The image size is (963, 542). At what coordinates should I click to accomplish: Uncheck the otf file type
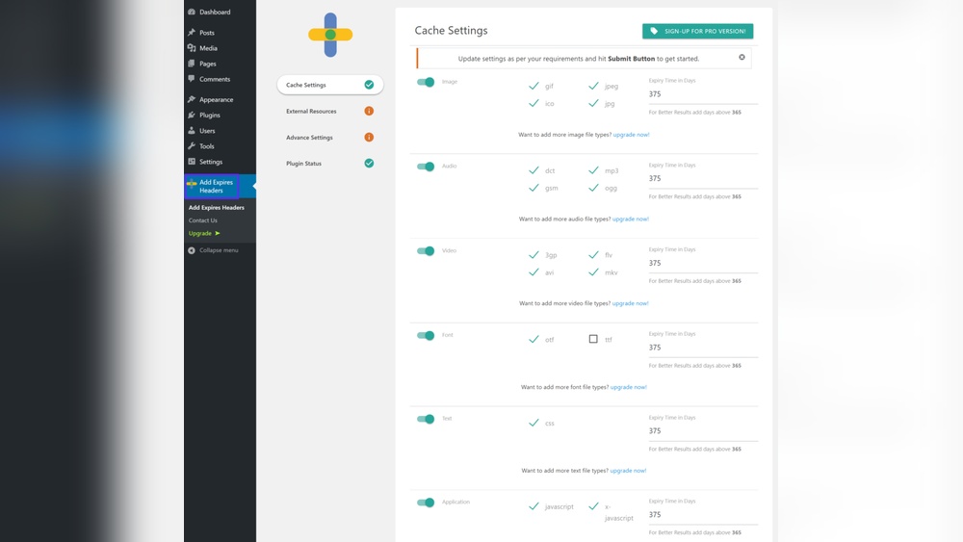click(534, 340)
